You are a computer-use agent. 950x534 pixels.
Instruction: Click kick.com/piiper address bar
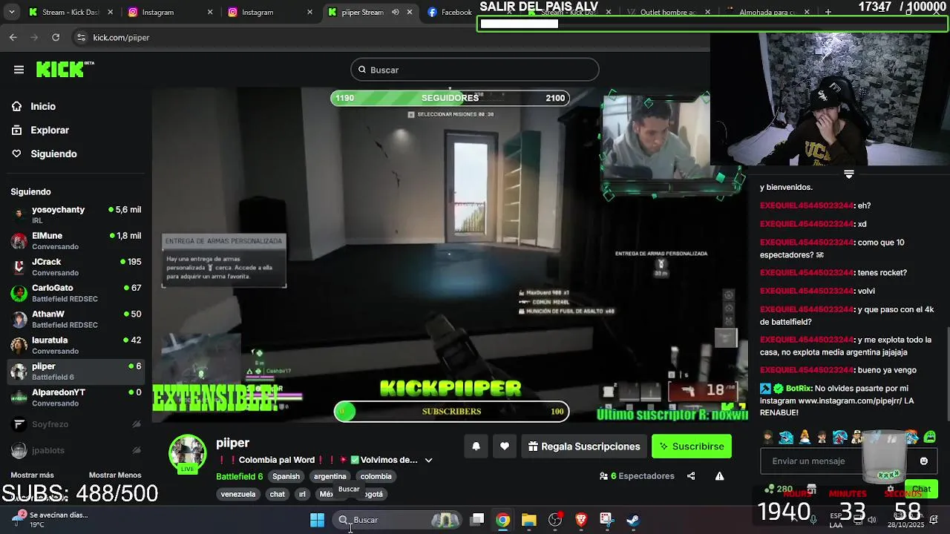[121, 37]
